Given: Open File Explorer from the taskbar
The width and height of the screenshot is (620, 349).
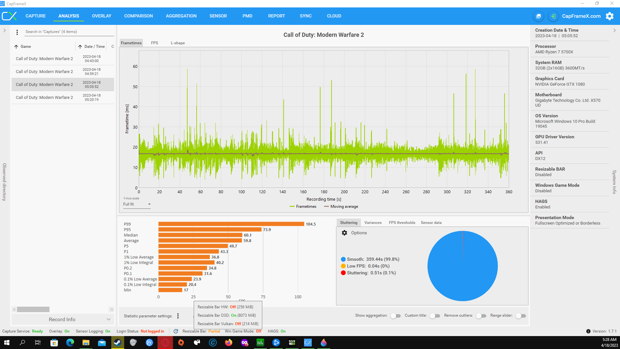Looking at the screenshot, I should tap(86, 343).
